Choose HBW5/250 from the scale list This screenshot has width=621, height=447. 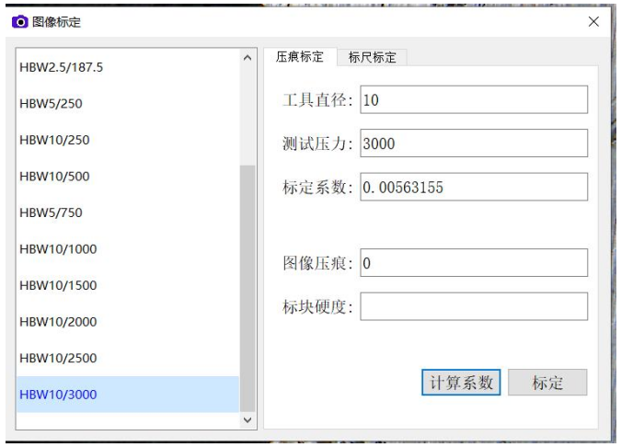[126, 103]
